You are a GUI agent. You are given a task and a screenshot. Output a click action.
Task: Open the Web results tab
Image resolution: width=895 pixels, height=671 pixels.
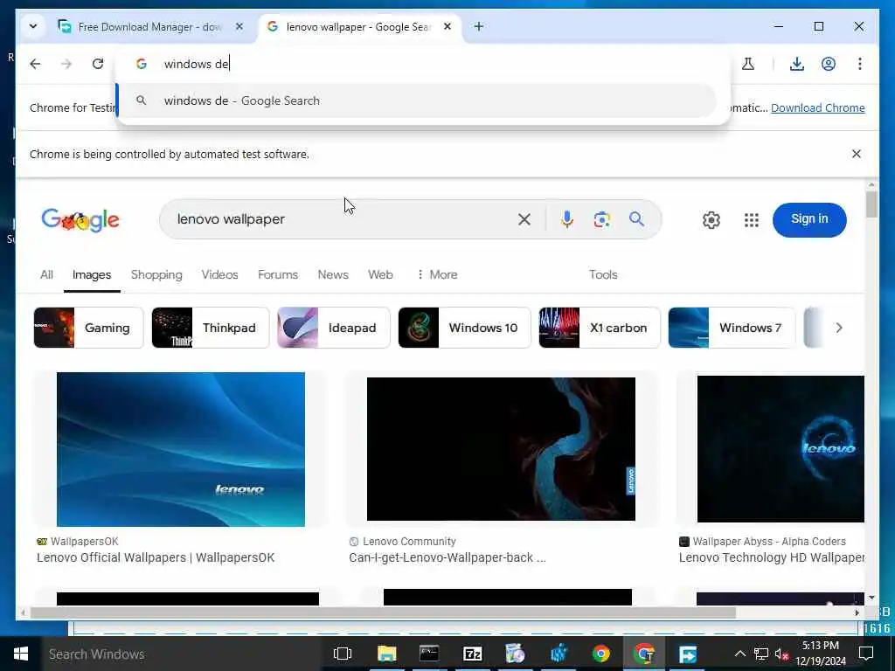click(380, 275)
